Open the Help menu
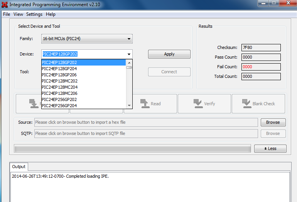 click(51, 14)
